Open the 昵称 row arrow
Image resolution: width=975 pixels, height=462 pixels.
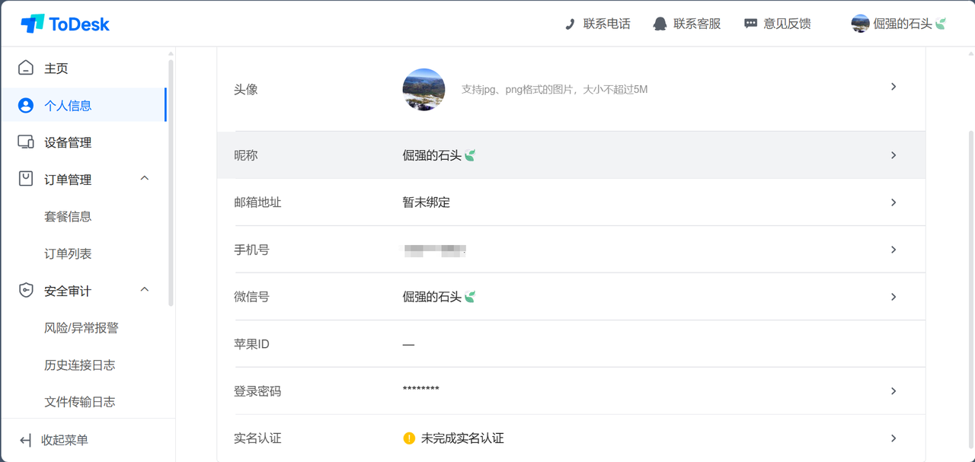(x=893, y=155)
